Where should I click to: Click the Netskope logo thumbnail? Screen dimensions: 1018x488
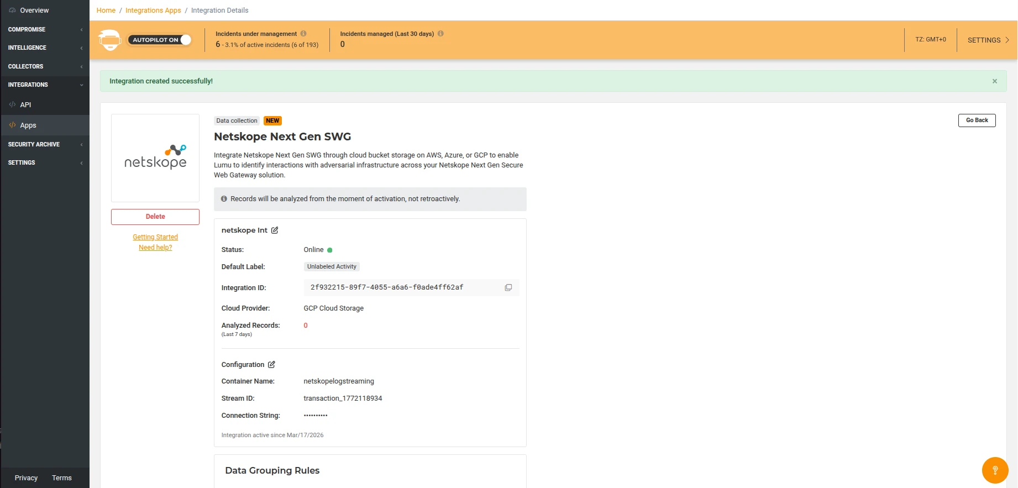(x=155, y=158)
